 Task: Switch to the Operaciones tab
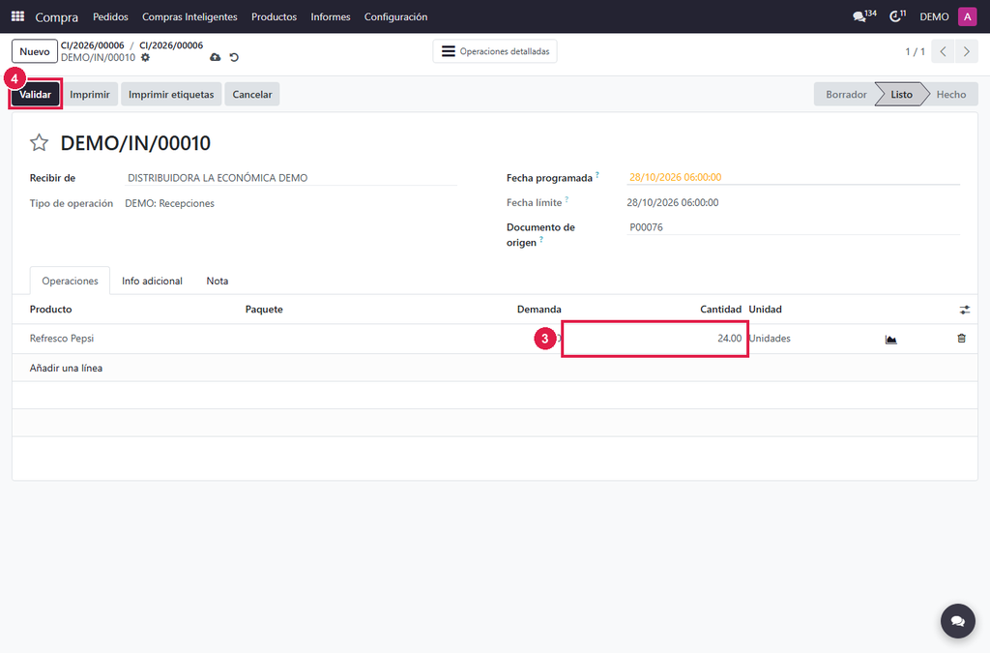(70, 281)
